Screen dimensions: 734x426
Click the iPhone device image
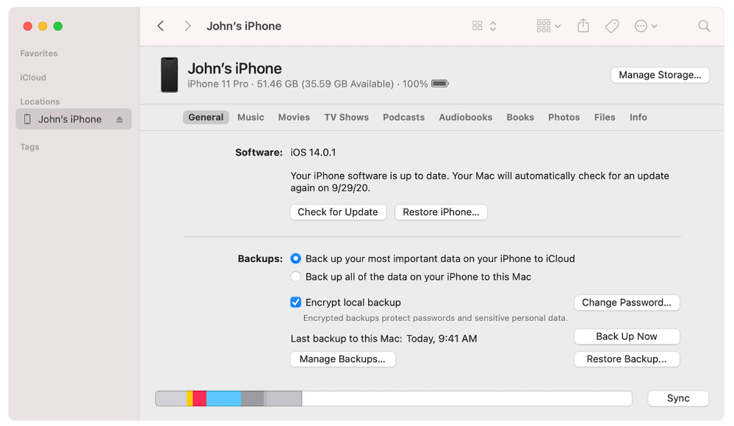[x=170, y=75]
